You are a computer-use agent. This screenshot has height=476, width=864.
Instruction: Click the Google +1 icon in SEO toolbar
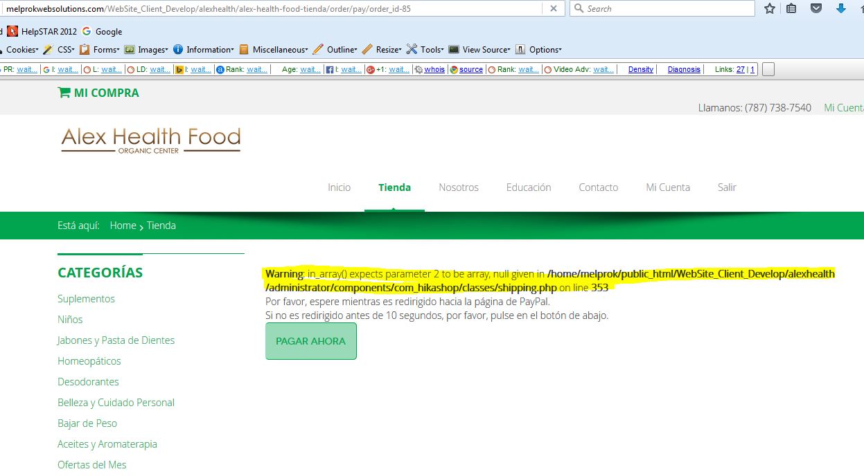point(371,69)
